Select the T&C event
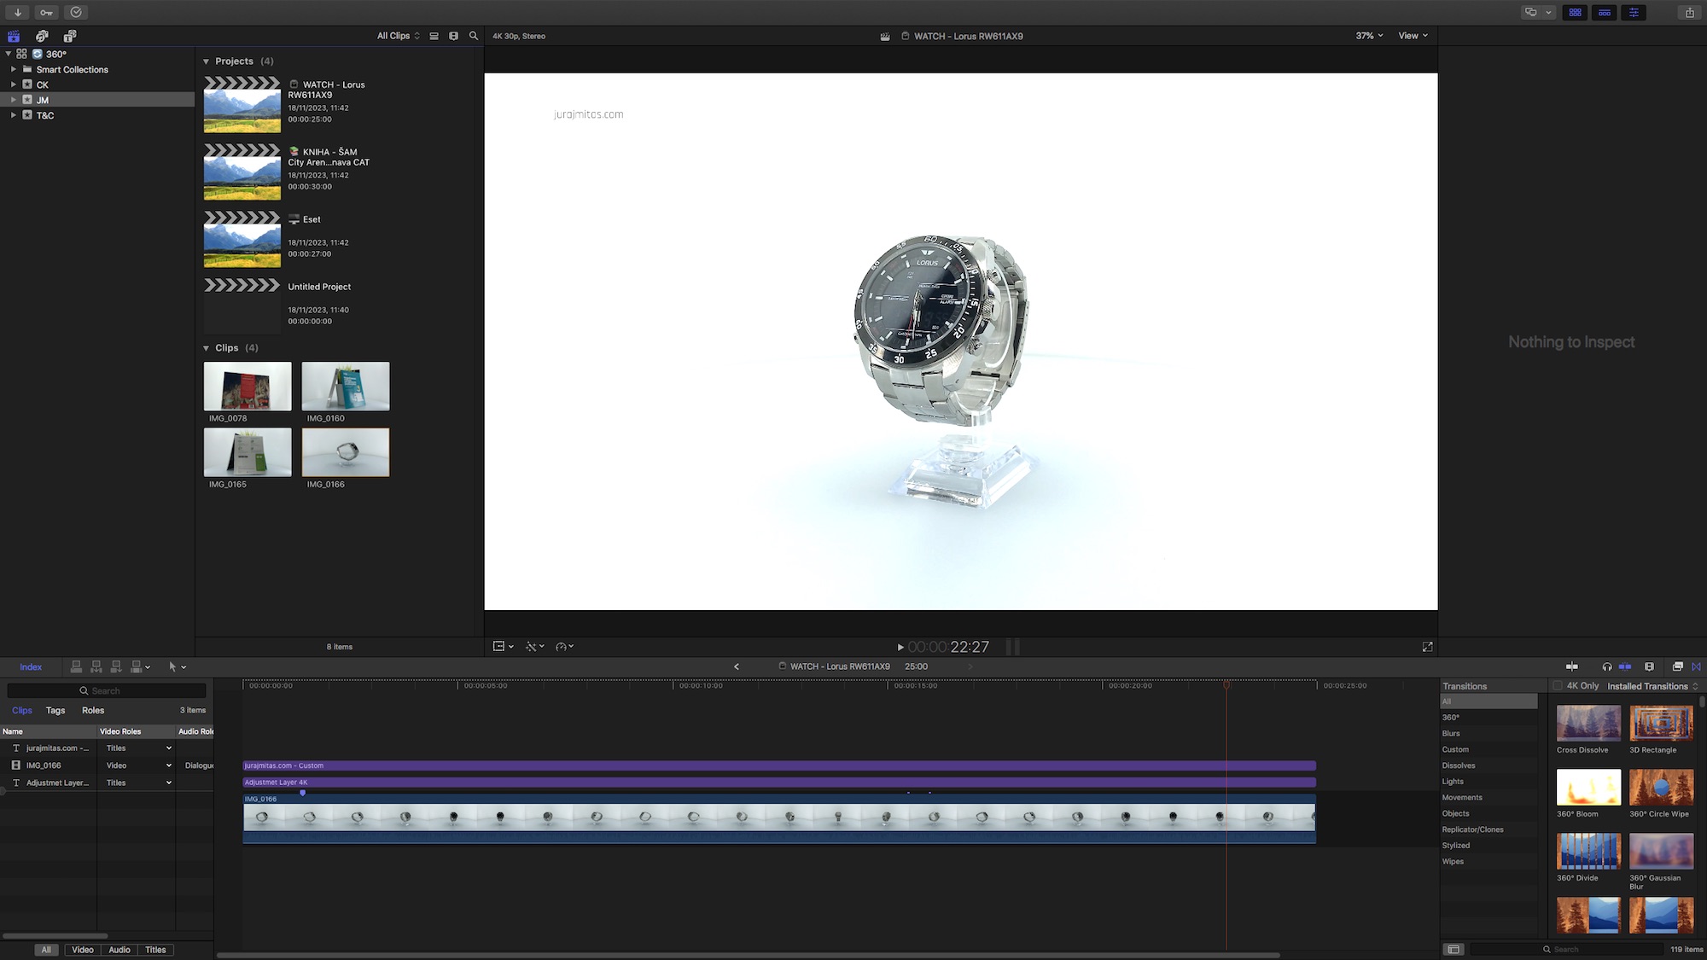This screenshot has width=1707, height=960. pyautogui.click(x=97, y=115)
